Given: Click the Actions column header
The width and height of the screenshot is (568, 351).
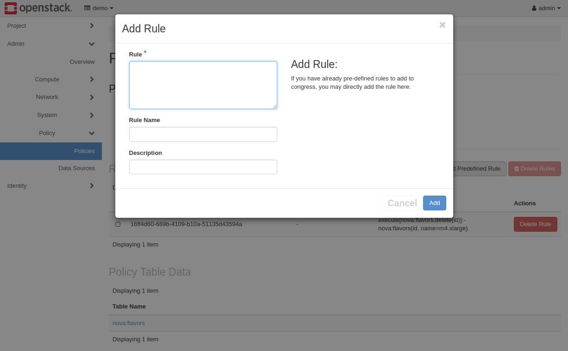Looking at the screenshot, I should [525, 203].
